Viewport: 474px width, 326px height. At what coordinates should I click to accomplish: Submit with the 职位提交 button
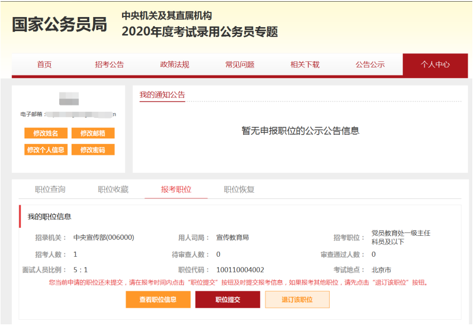228,299
